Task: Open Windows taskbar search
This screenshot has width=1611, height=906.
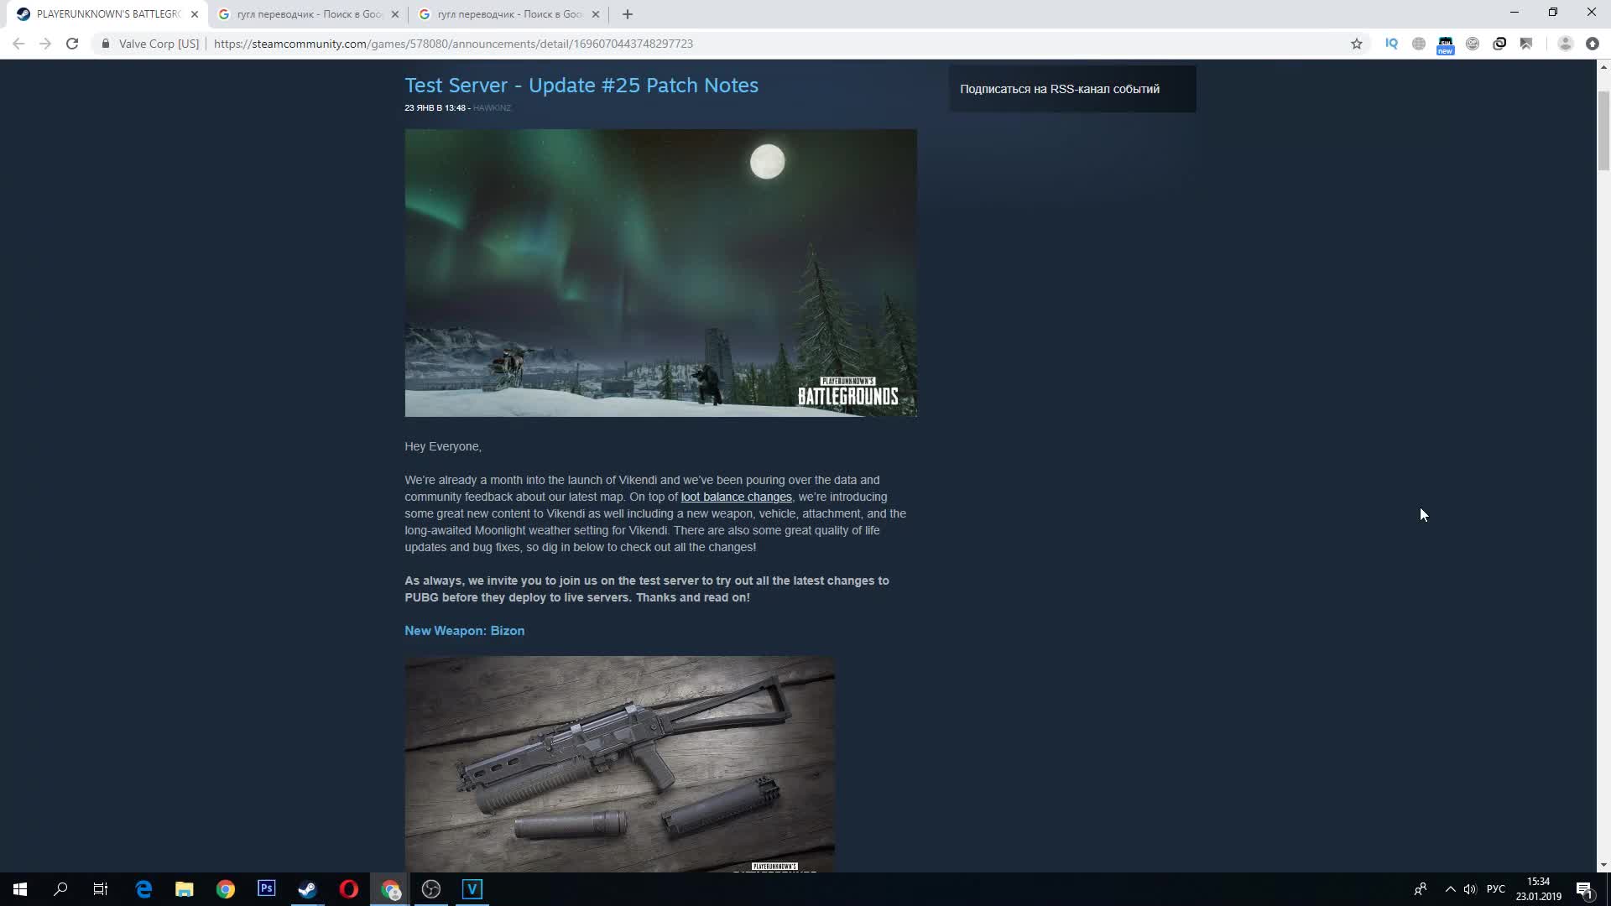Action: click(60, 889)
